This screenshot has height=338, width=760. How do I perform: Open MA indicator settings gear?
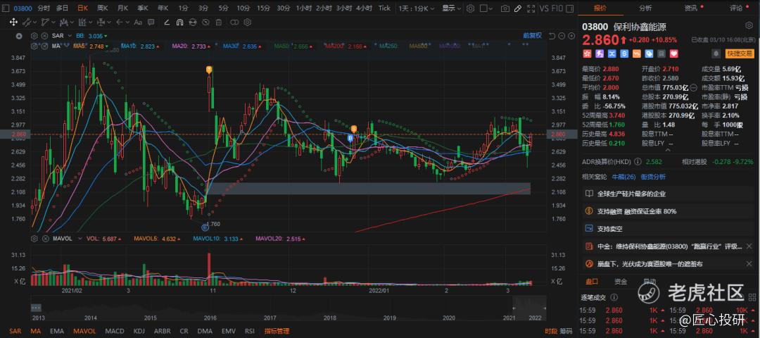coord(34,46)
